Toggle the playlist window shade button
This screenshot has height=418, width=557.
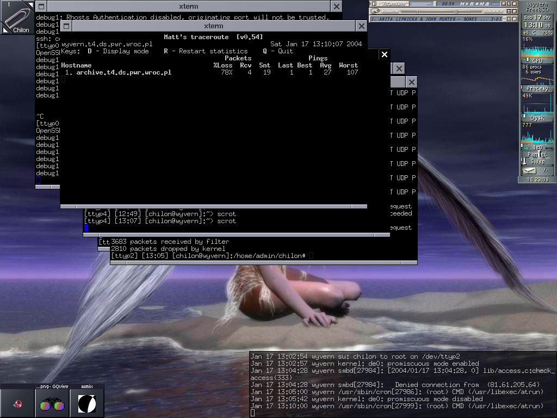pyautogui.click(x=508, y=19)
